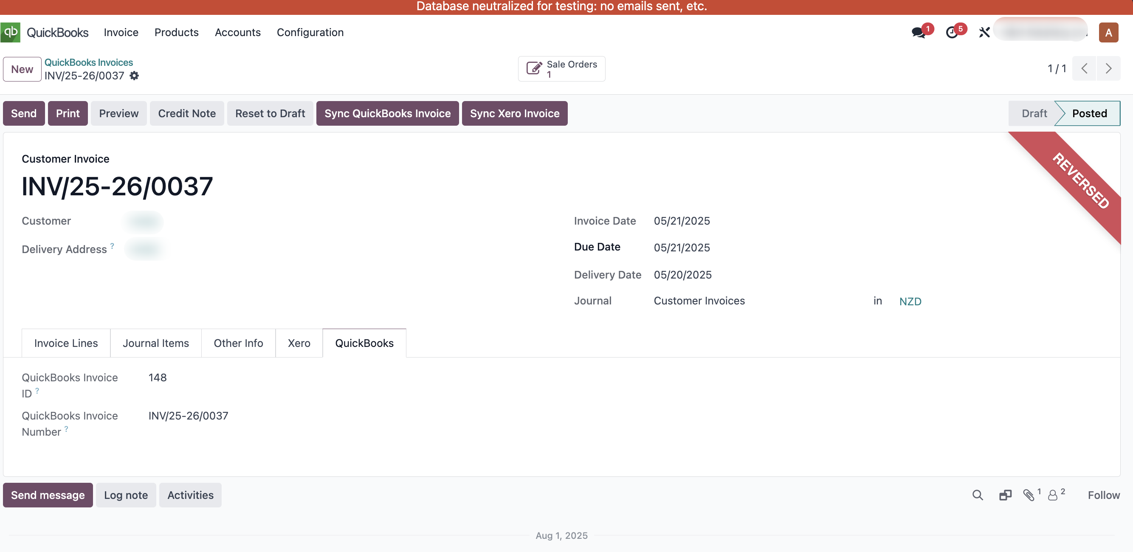Switch to the Journal Items tab
The width and height of the screenshot is (1133, 552).
click(x=156, y=343)
